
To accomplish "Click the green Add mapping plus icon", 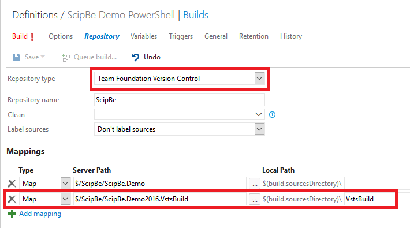I will pos(12,214).
